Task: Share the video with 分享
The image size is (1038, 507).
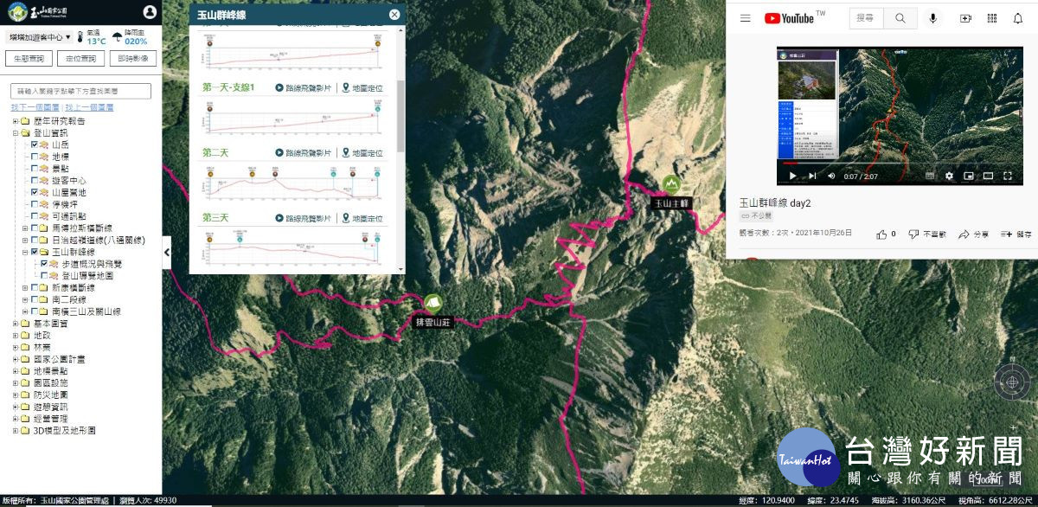Action: click(x=973, y=234)
